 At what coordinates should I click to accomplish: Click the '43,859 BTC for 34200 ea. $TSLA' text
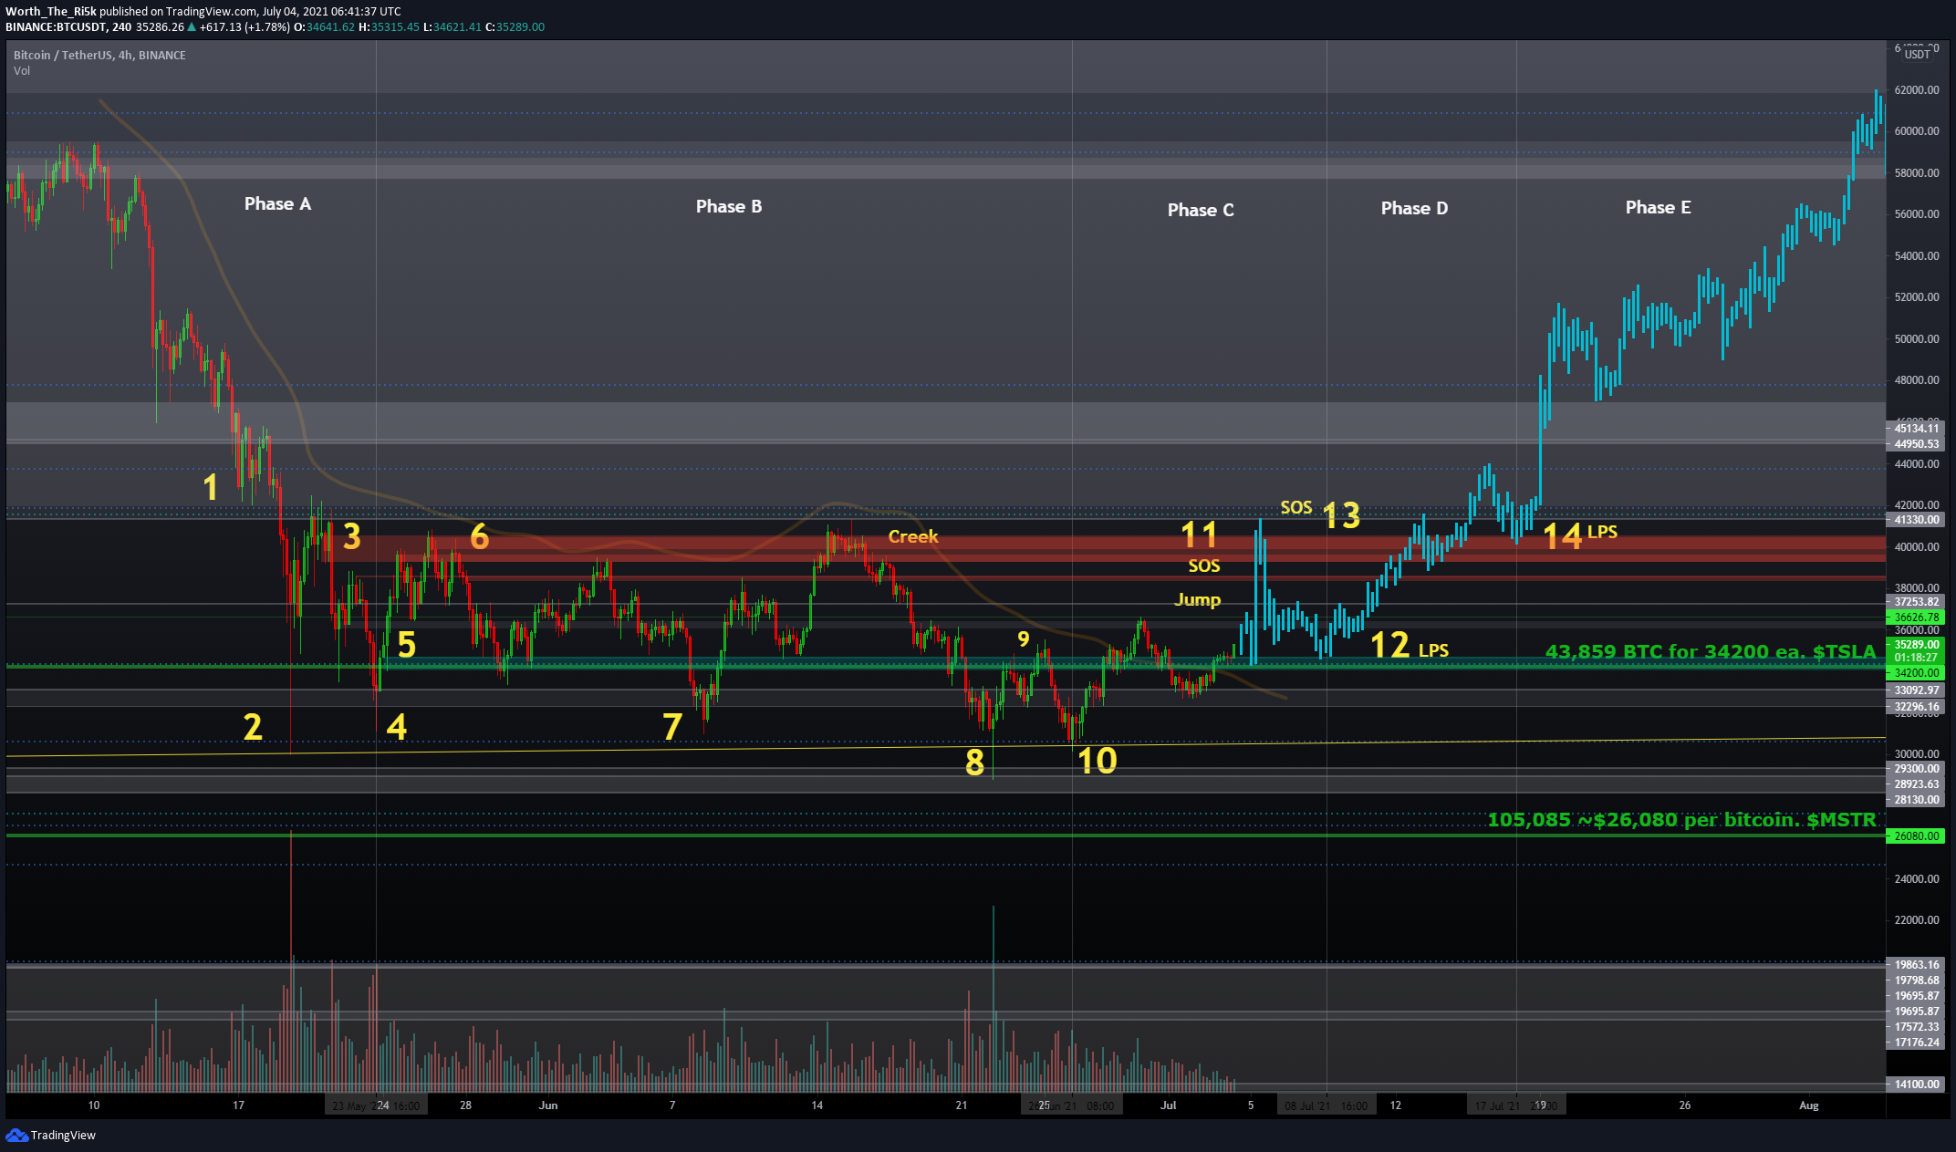pyautogui.click(x=1710, y=651)
